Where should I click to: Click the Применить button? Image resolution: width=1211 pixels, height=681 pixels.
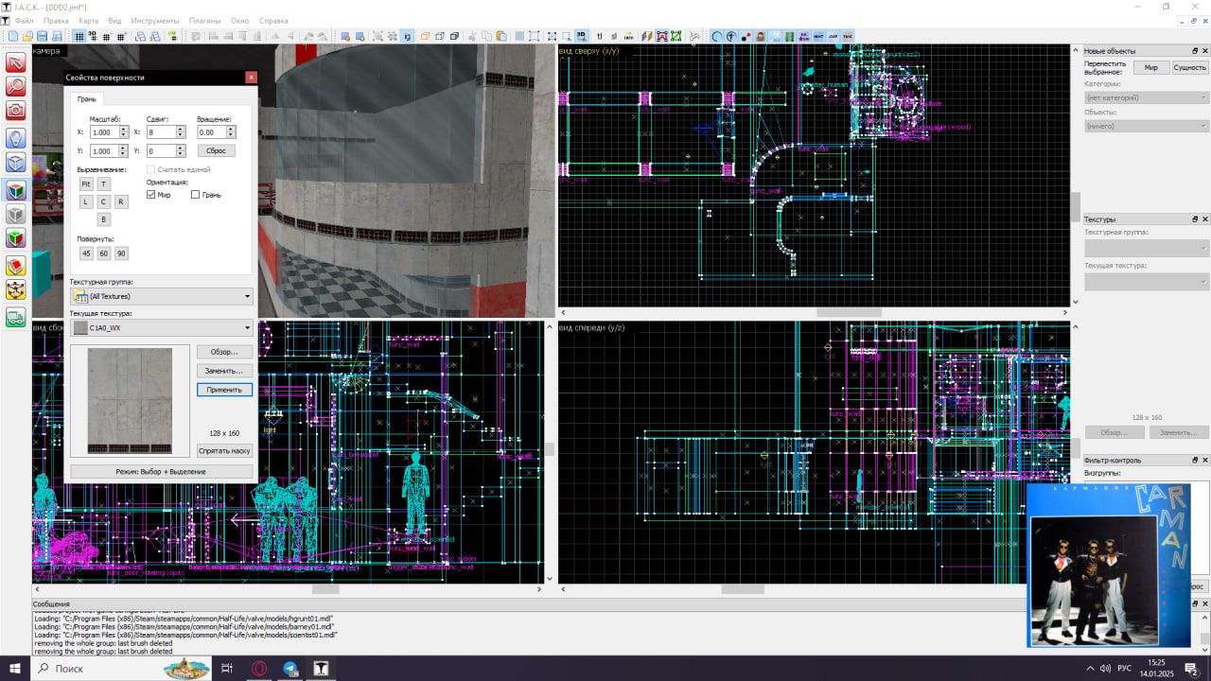click(x=224, y=390)
